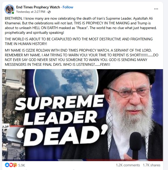168x170 pixels.
Task: Click the red Love heart reaction icon
Action: [x=11, y=165]
